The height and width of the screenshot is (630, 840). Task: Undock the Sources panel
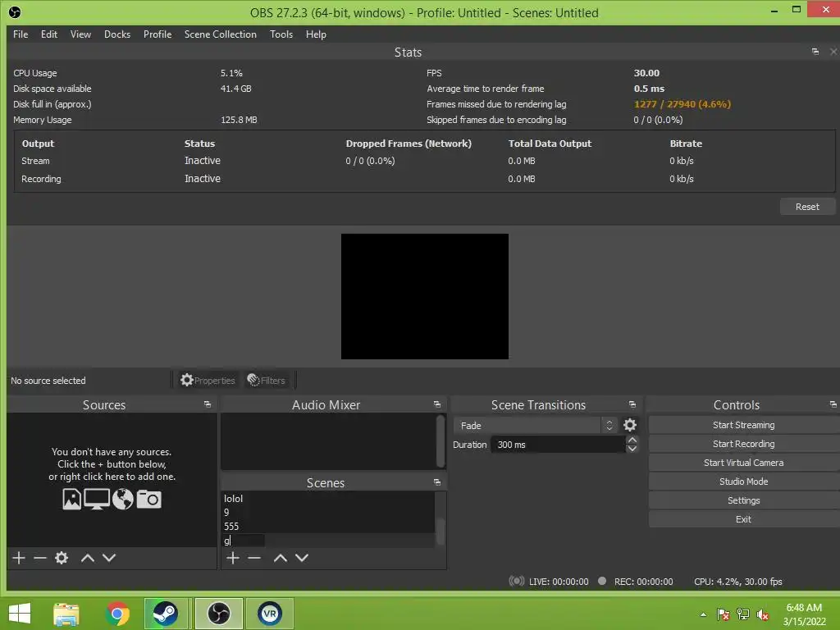pos(208,404)
